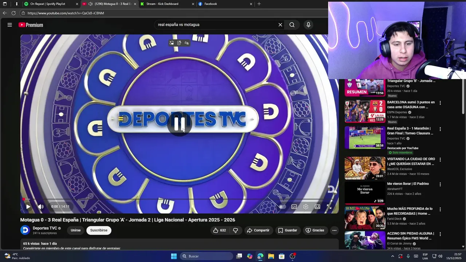
Task: Share the video with Compartir
Action: tap(258, 230)
